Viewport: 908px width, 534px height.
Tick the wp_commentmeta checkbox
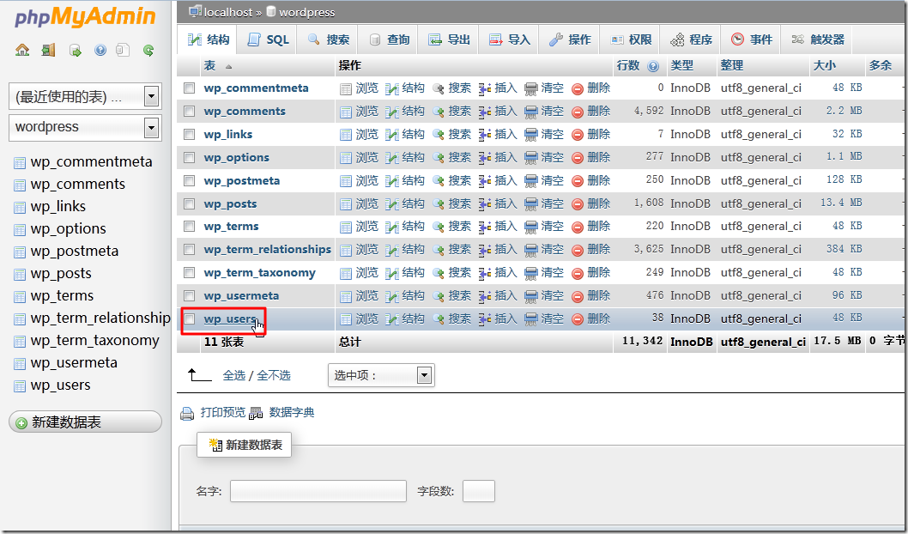[190, 88]
